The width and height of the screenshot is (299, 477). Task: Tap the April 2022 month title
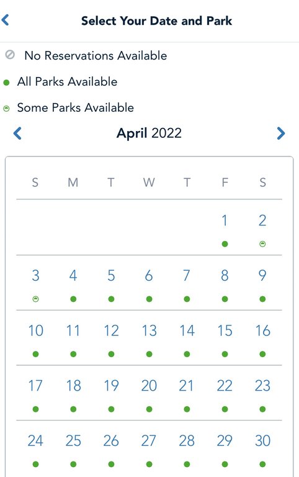149,134
